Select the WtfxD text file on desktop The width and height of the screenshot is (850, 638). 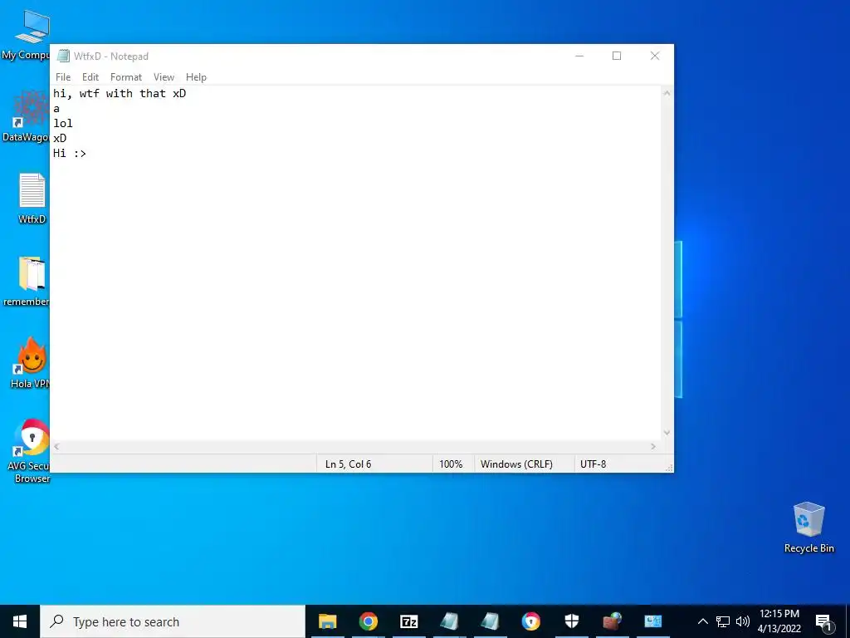pyautogui.click(x=32, y=199)
